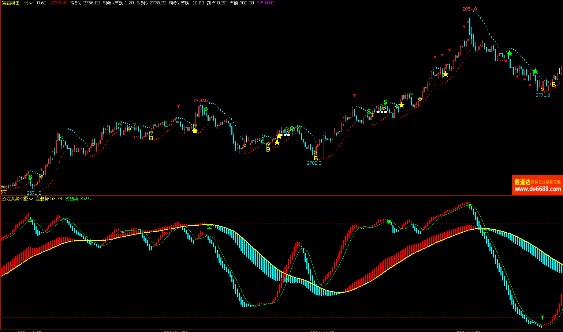Click the 股道边 logo banner text
The height and width of the screenshot is (332, 563).
[x=522, y=182]
